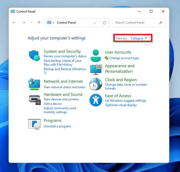Click Review your computer's status
180x172 pixels.
click(x=65, y=56)
